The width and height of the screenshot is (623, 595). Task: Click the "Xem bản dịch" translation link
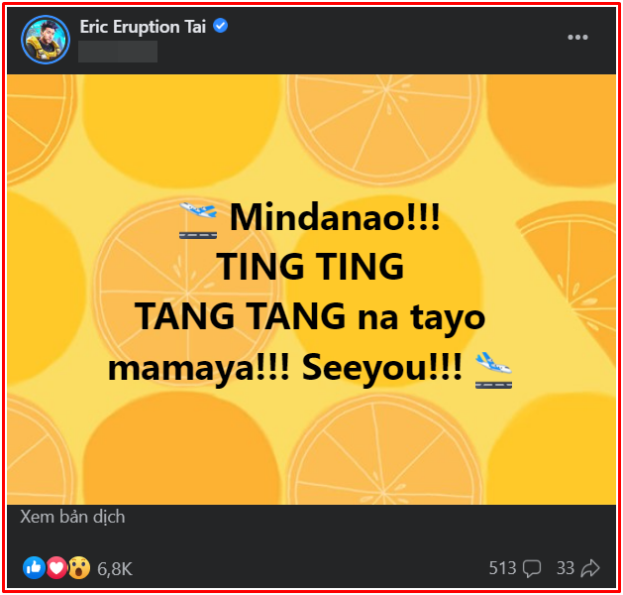click(x=72, y=517)
